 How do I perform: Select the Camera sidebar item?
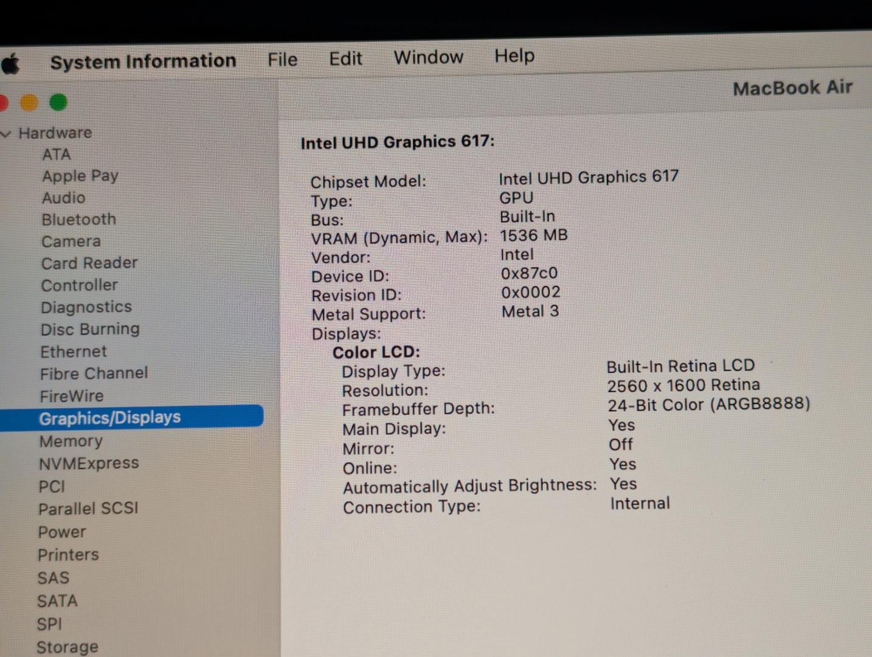(71, 242)
